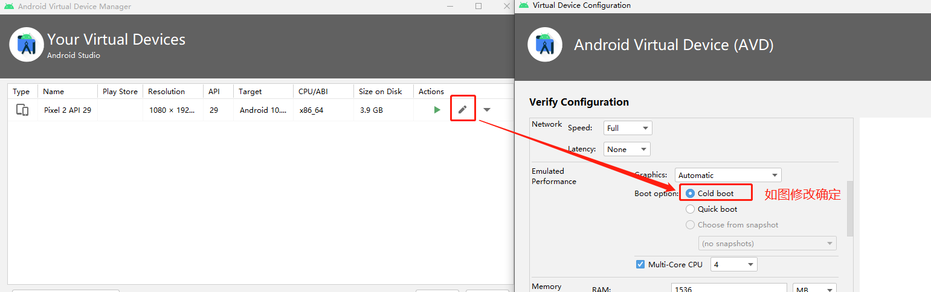The image size is (931, 292).
Task: Sort by the Target column header
Action: click(263, 92)
